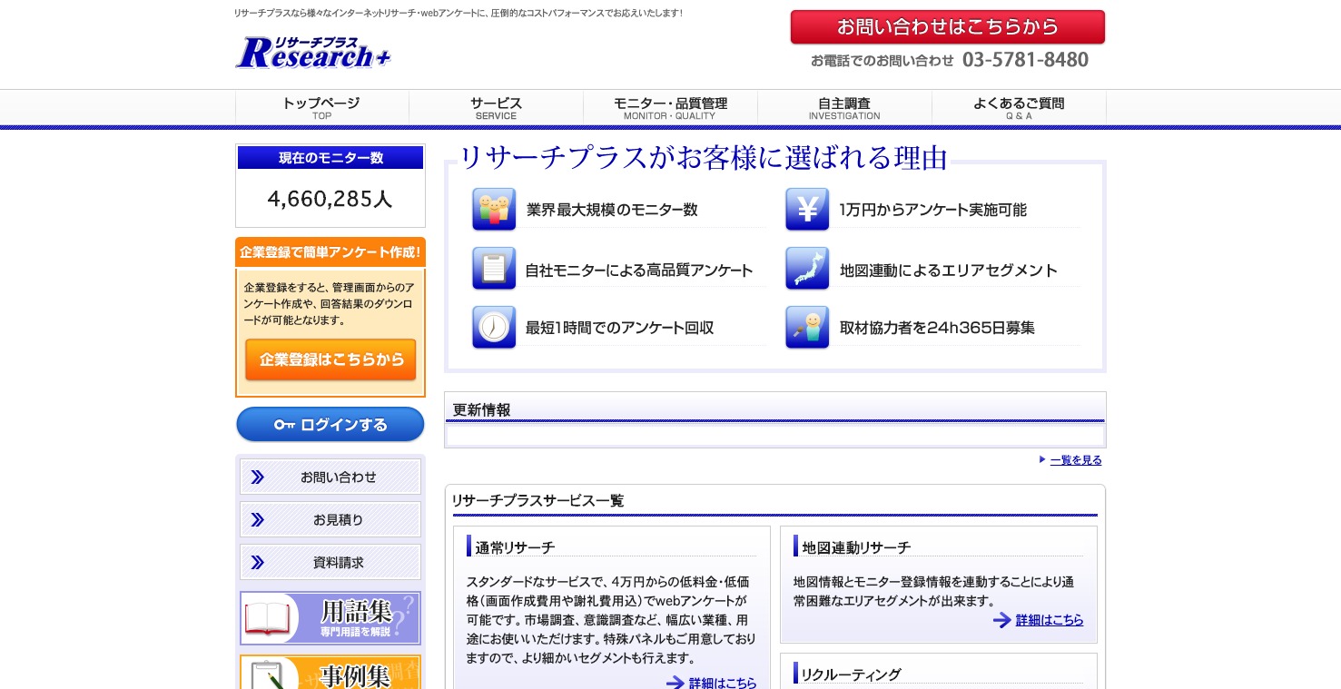The height and width of the screenshot is (689, 1341).
Task: Click the blue ログインする button
Action: 330,425
